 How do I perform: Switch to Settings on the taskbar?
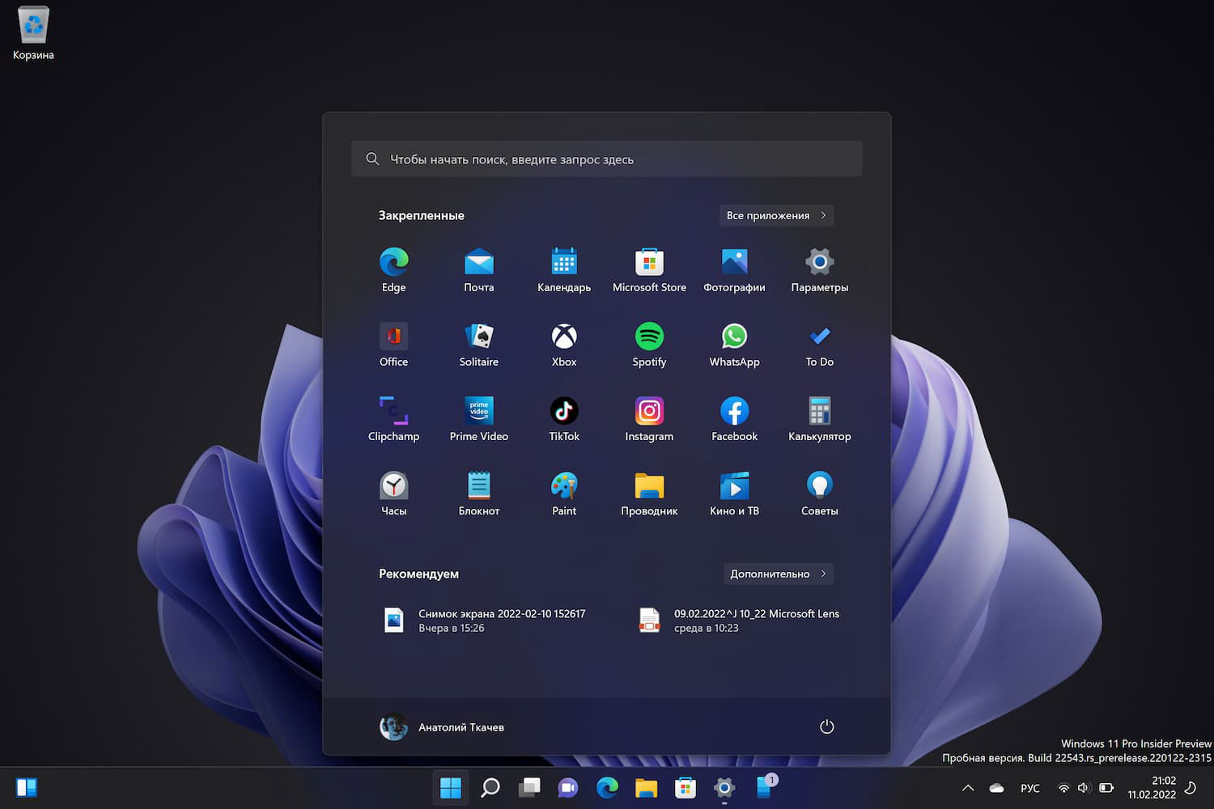[x=724, y=787]
